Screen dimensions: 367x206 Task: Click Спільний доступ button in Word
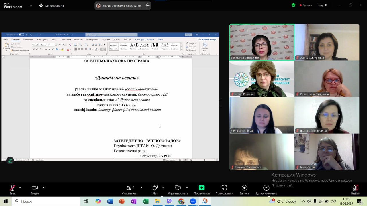(x=207, y=39)
